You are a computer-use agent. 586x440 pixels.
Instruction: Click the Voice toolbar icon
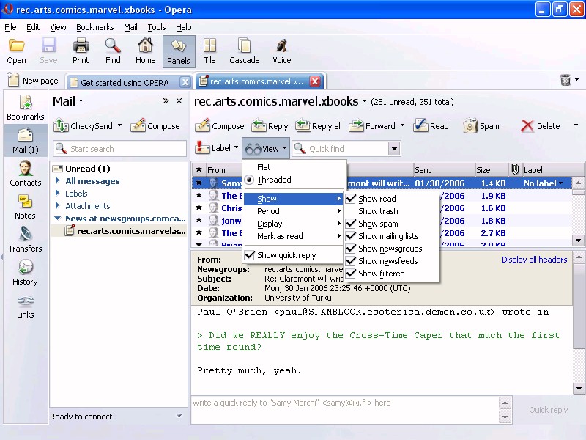click(x=281, y=51)
